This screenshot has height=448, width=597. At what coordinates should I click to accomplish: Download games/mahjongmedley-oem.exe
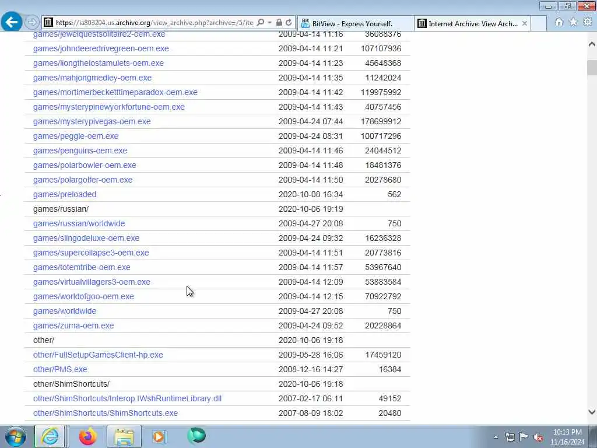pyautogui.click(x=92, y=78)
